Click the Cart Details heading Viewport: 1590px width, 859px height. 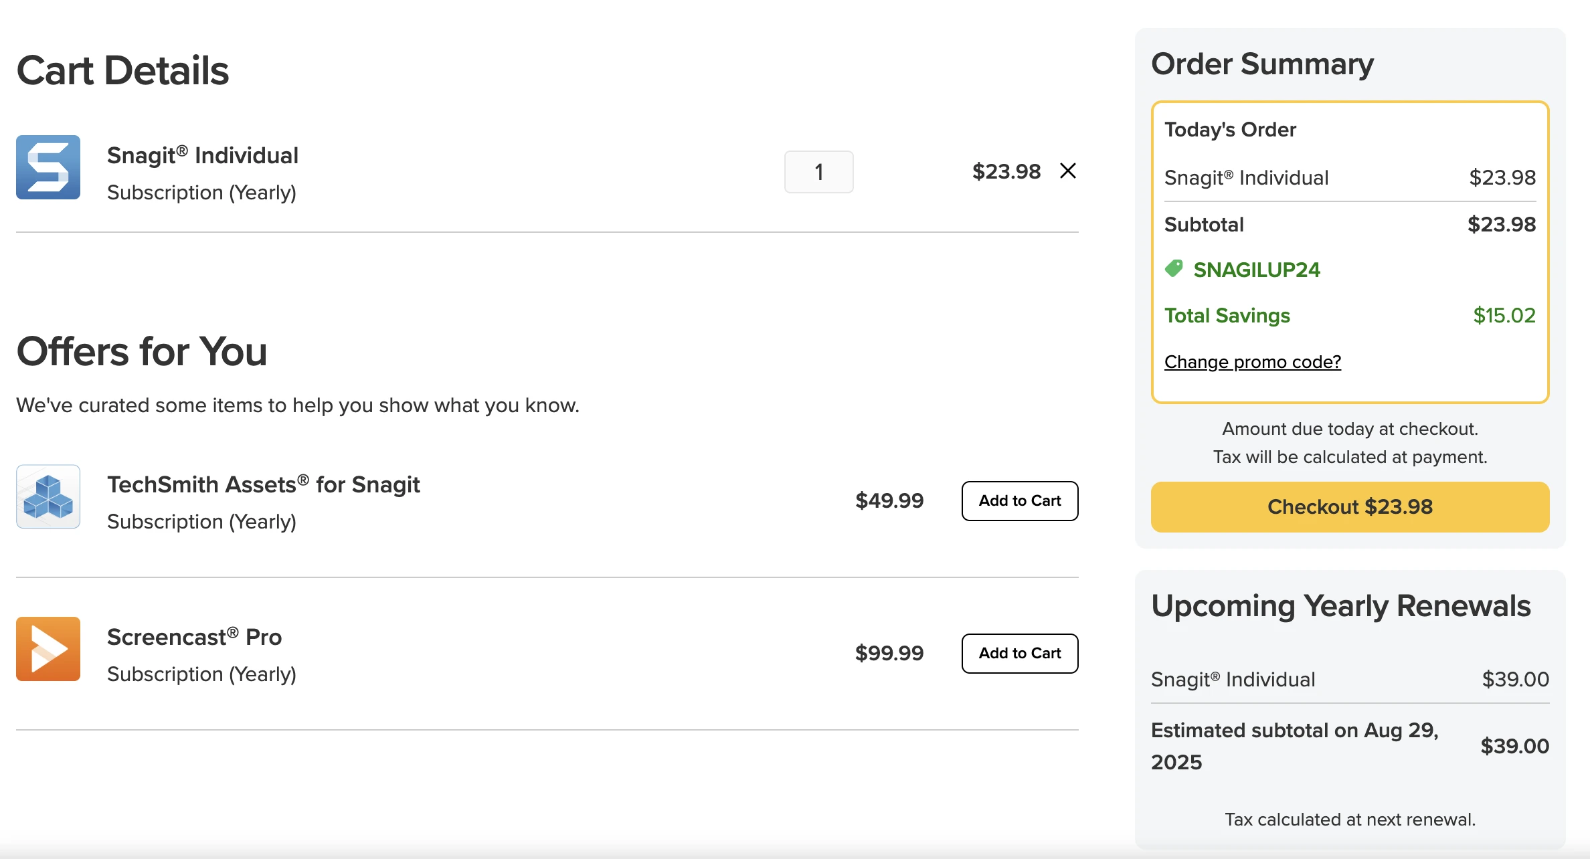[122, 70]
